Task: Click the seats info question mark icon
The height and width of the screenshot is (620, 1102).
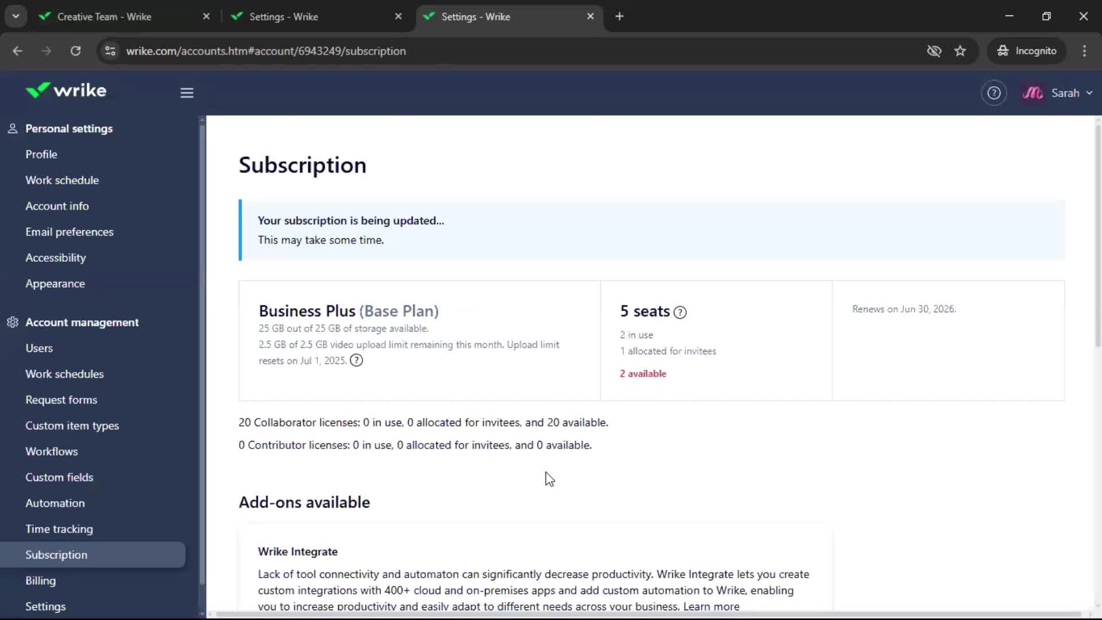Action: click(x=680, y=312)
